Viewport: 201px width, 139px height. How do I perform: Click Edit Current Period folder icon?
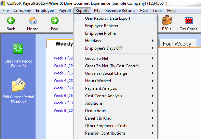click(x=18, y=85)
